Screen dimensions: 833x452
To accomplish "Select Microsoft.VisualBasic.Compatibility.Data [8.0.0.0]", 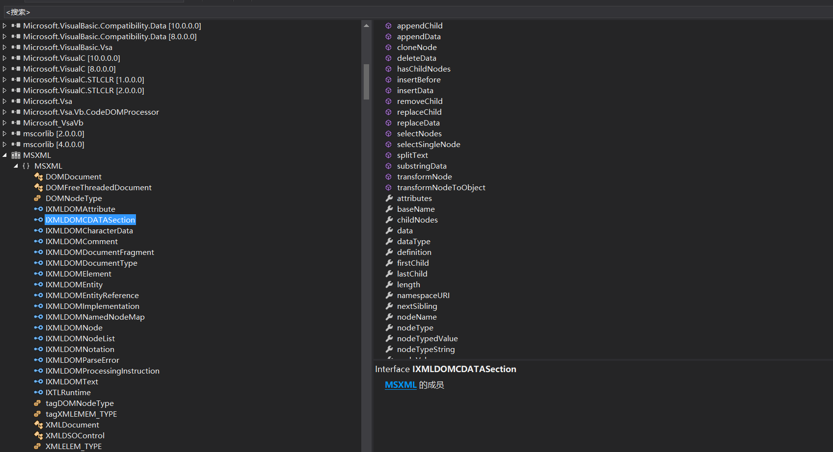I will [x=110, y=36].
